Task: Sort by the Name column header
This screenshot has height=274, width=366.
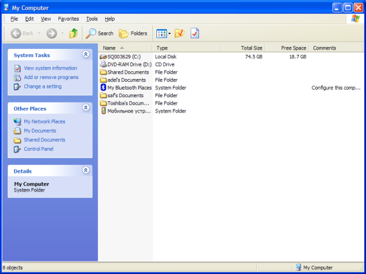Action: click(x=125, y=48)
